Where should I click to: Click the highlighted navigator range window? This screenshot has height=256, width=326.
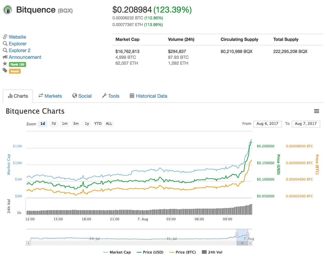click(x=242, y=235)
